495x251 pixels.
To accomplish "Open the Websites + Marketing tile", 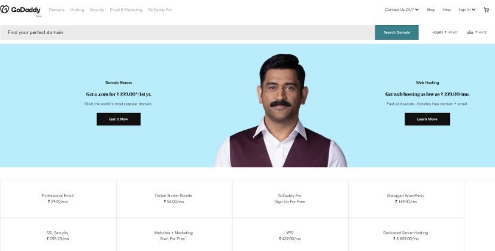I will click(174, 234).
